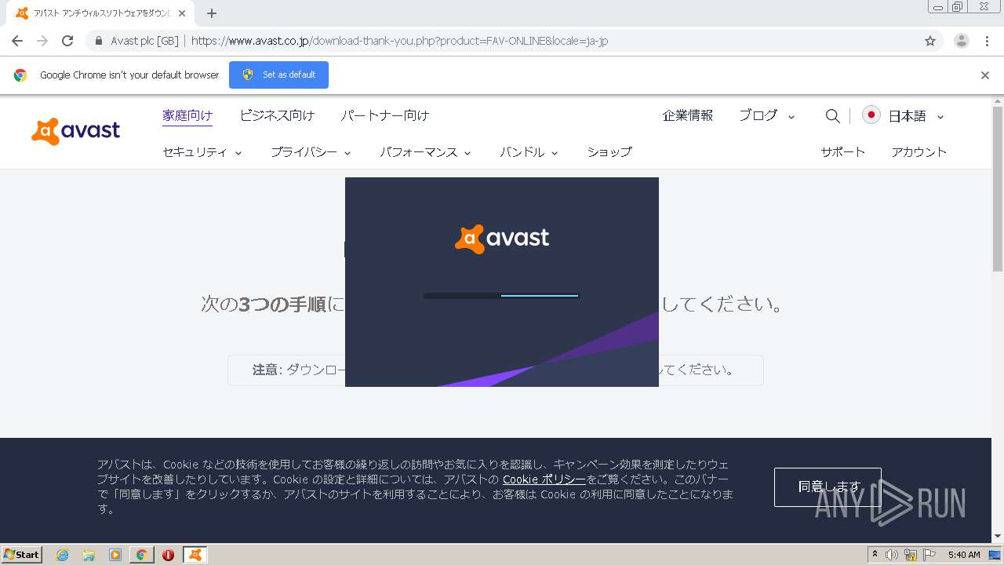Select the Avast installer taskbar icon
Image resolution: width=1004 pixels, height=565 pixels.
[195, 555]
